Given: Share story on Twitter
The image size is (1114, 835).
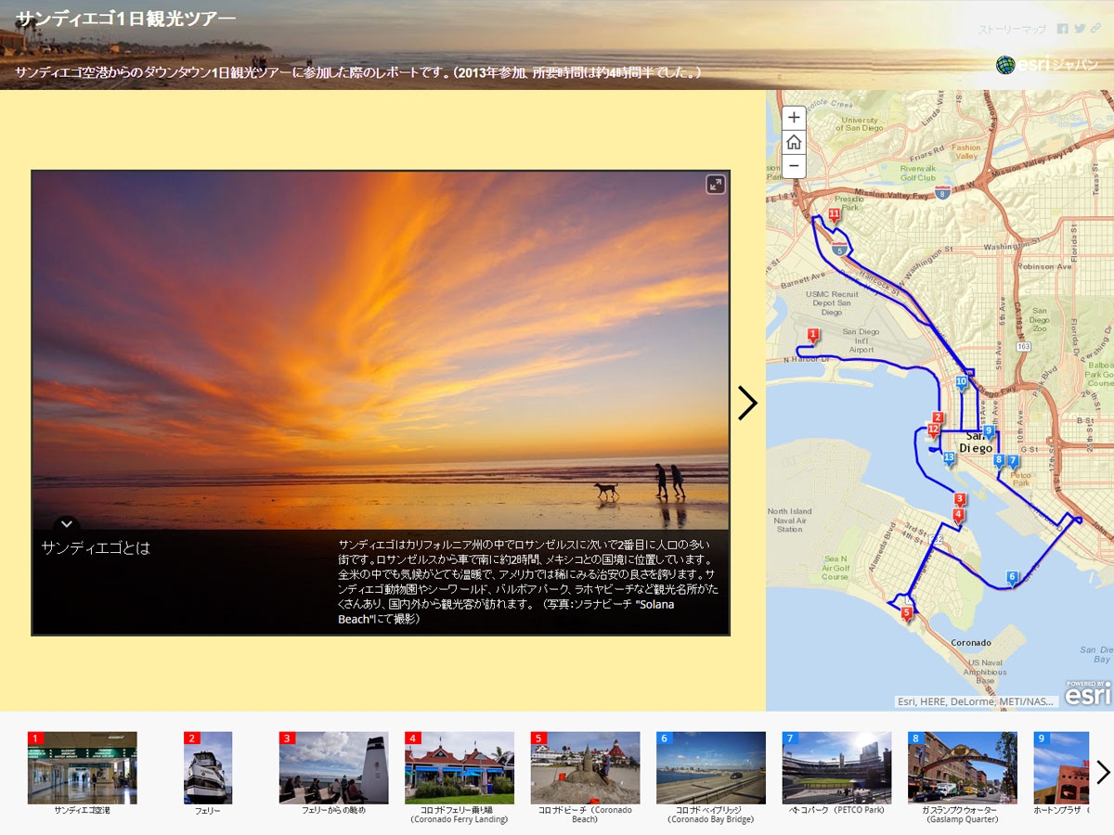Looking at the screenshot, I should [1080, 29].
